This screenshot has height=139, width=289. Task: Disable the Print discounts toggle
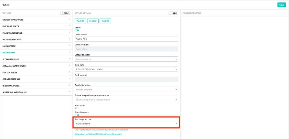click(x=77, y=115)
